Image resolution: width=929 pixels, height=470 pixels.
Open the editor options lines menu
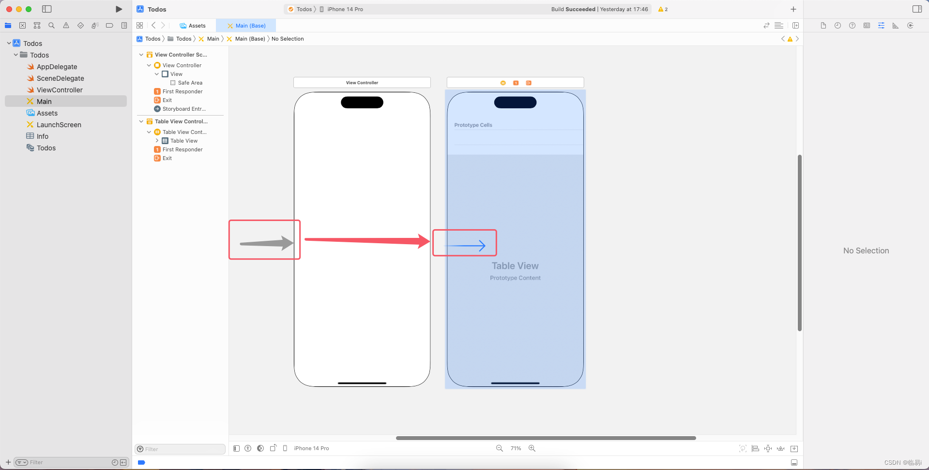[779, 26]
